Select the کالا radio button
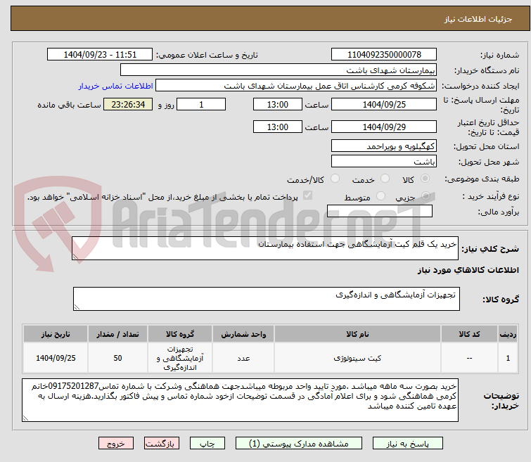Viewport: 531px width, 462px height. point(425,179)
